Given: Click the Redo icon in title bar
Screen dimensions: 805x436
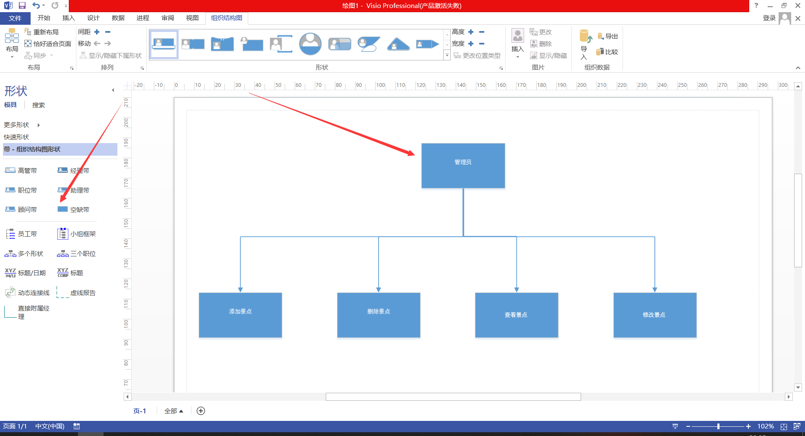Looking at the screenshot, I should [x=55, y=5].
